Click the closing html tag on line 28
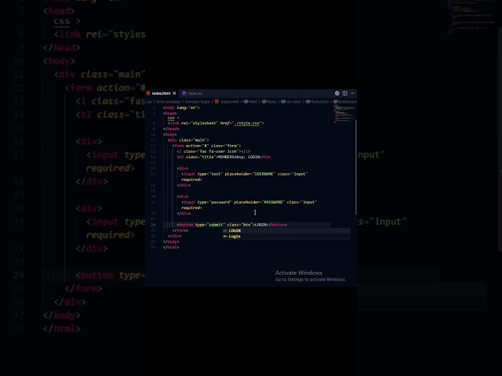 point(171,248)
